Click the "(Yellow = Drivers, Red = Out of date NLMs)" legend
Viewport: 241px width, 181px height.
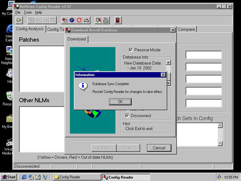pyautogui.click(x=75, y=157)
